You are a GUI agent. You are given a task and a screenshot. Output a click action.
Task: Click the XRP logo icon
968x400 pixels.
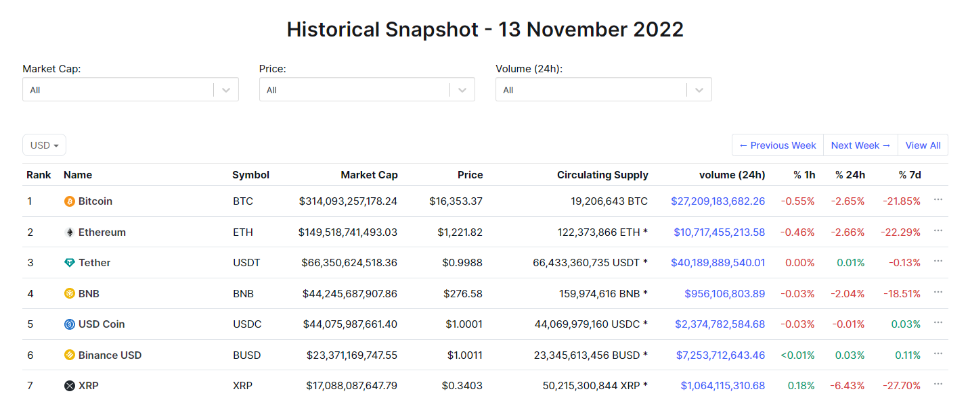(x=69, y=386)
